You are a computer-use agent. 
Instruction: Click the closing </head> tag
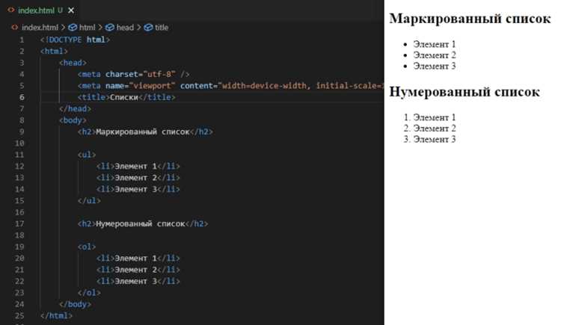coord(75,108)
